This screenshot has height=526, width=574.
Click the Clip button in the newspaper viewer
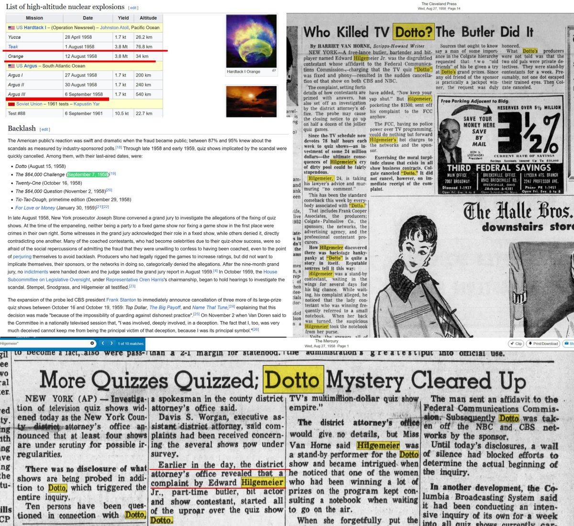coord(516,344)
